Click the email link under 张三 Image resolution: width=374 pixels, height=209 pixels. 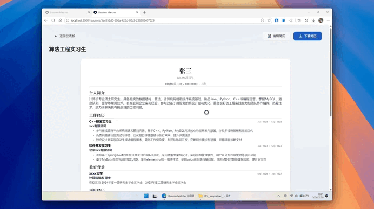(173, 84)
